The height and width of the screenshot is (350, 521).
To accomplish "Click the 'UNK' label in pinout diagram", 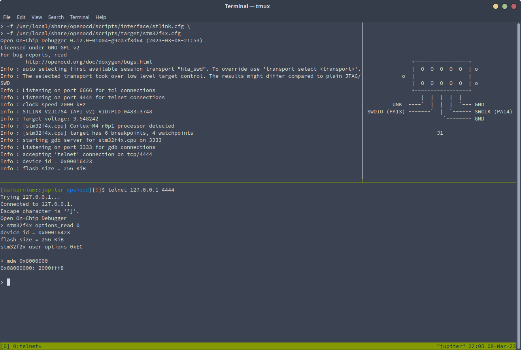I will (397, 105).
